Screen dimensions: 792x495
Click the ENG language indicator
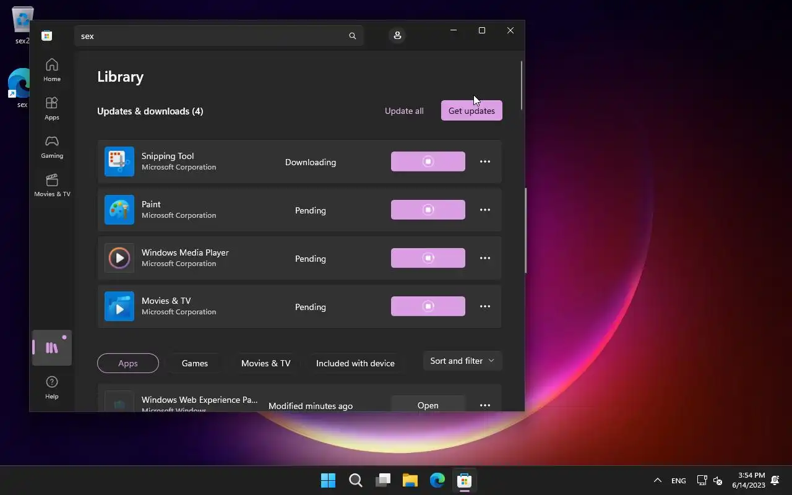[x=679, y=480]
